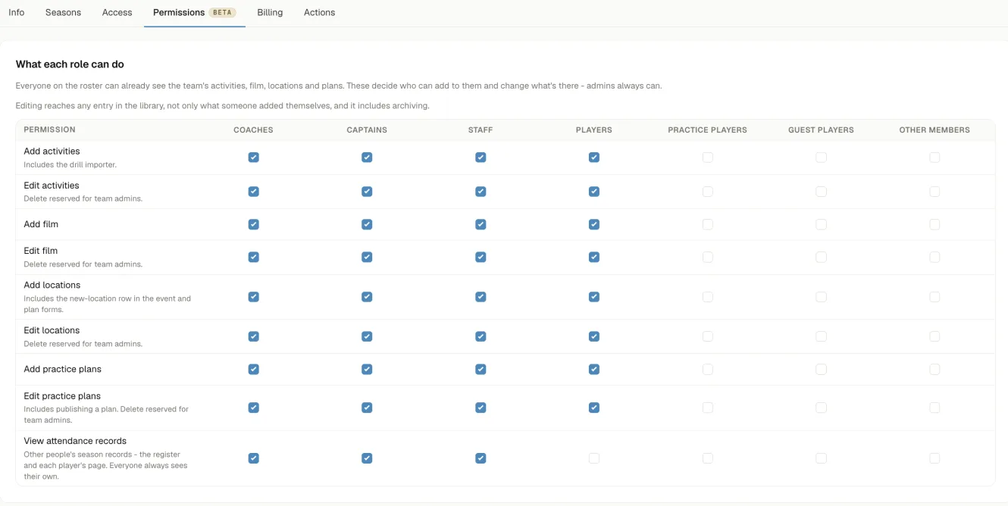Image resolution: width=1008 pixels, height=506 pixels.
Task: Enable Edit locations for Guest Players
Action: coord(821,336)
